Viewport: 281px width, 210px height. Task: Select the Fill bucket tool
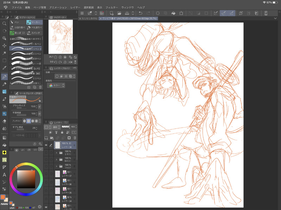(x=4, y=145)
